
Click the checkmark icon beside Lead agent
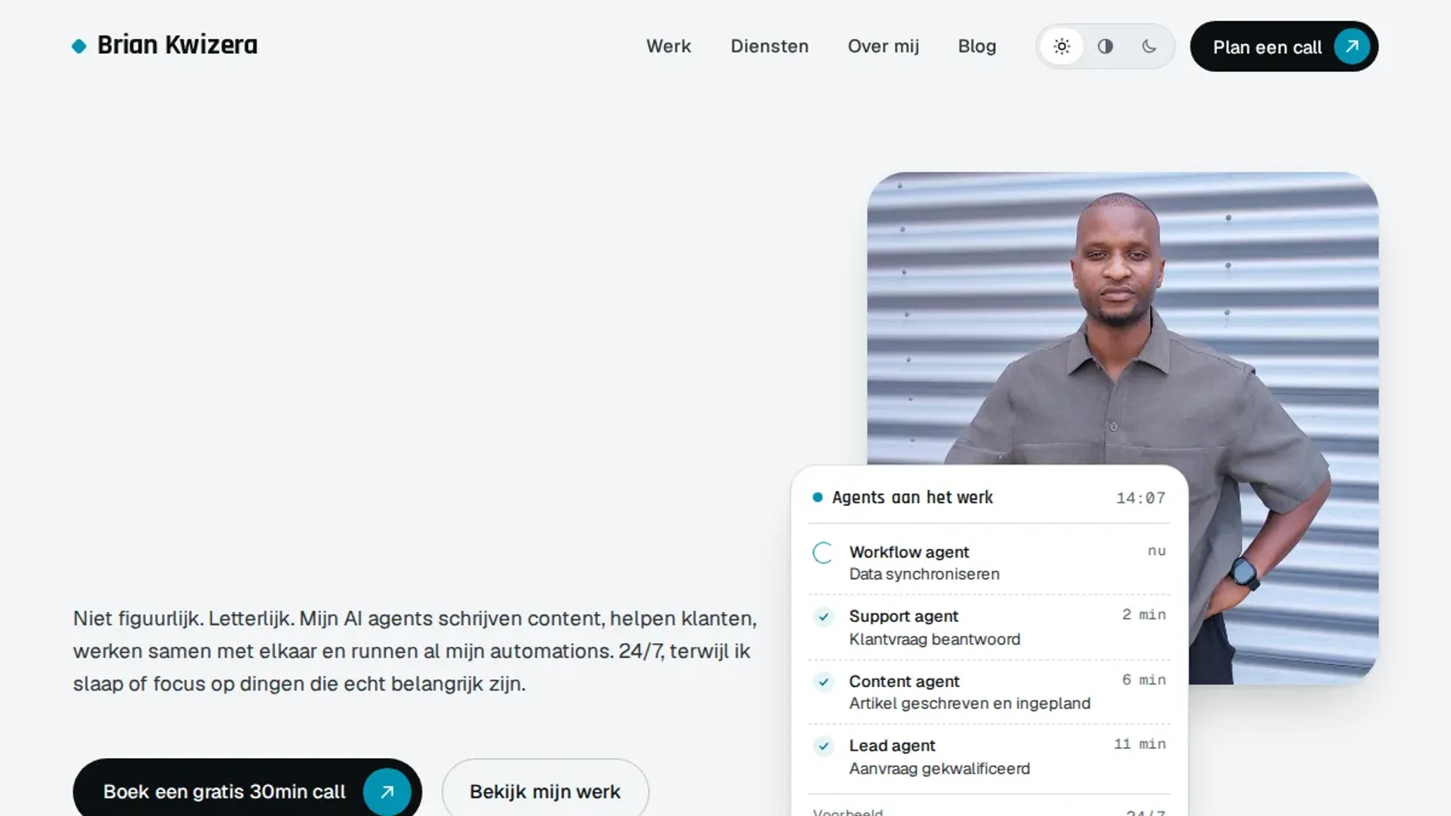pos(823,746)
